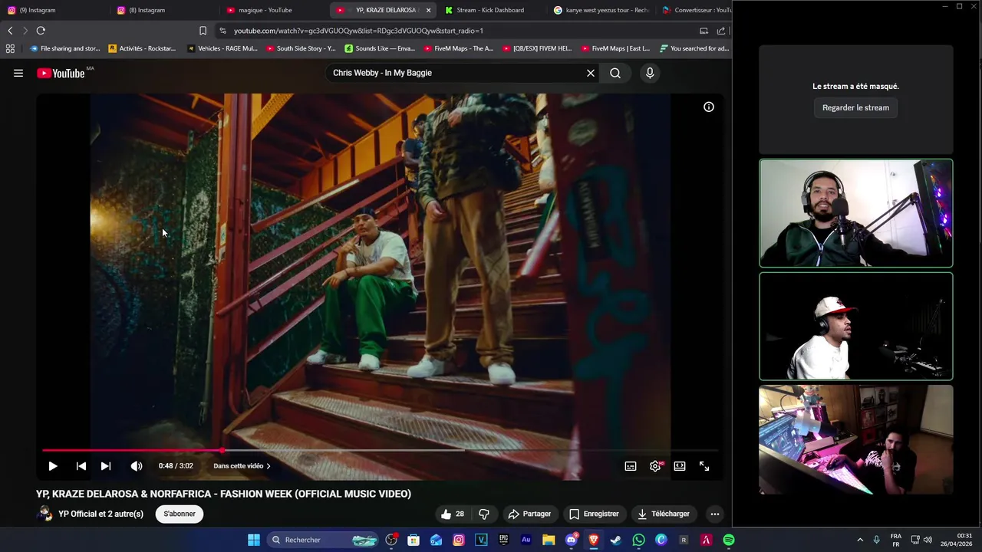
Task: Bookmark this page icon
Action: [203, 31]
